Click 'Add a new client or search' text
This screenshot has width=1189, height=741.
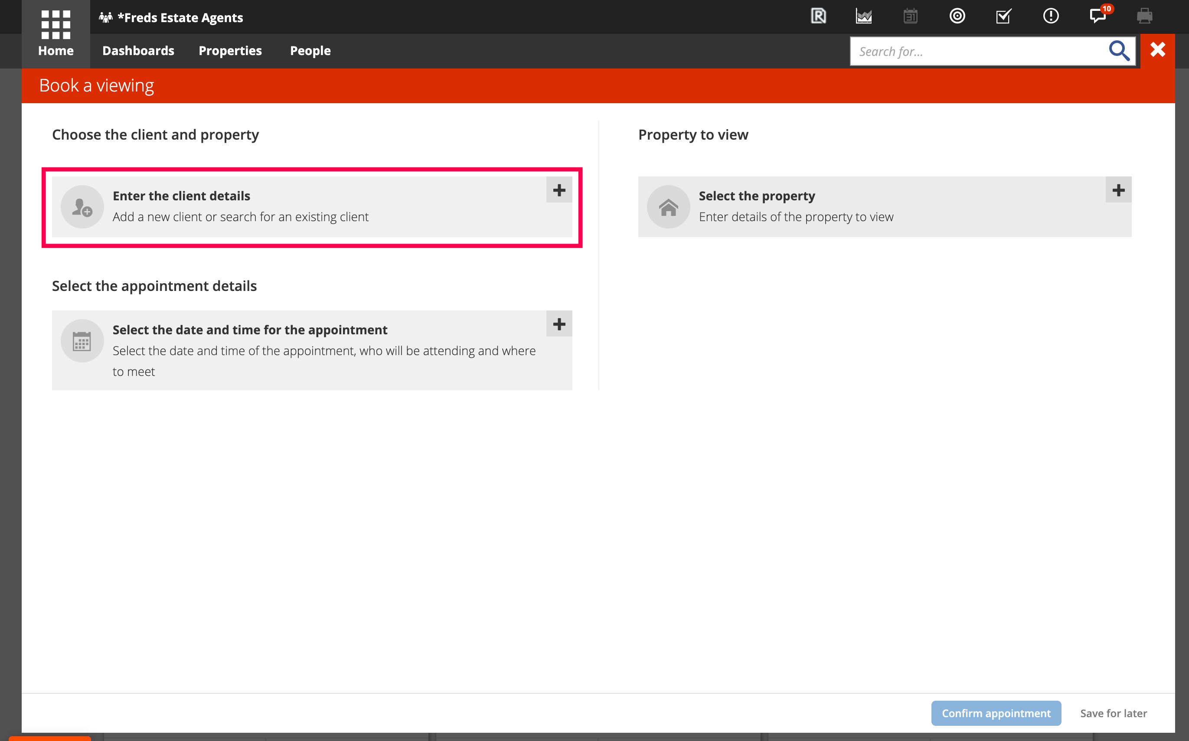pos(241,217)
